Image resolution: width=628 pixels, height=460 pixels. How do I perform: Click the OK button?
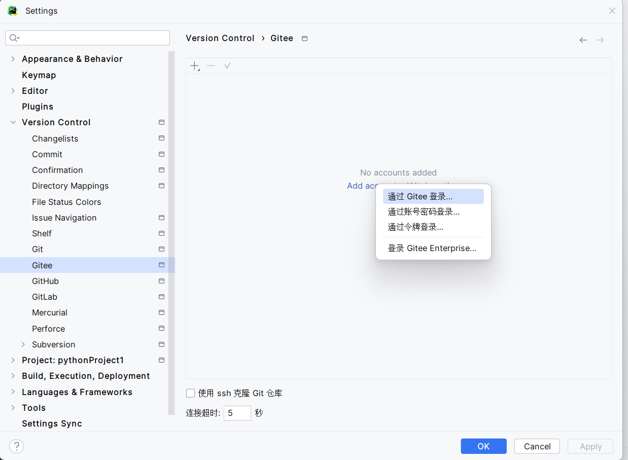[x=483, y=446]
